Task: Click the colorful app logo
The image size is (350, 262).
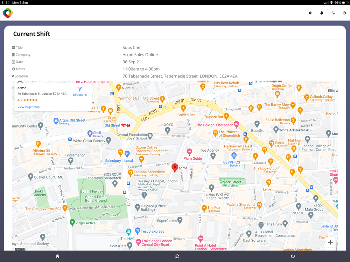Action: point(8,13)
